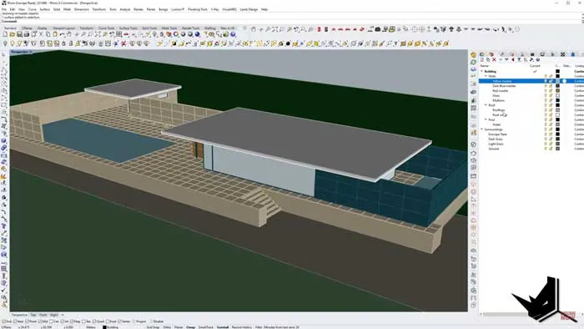
Task: Toggle Osnap in status bar
Action: (x=191, y=327)
